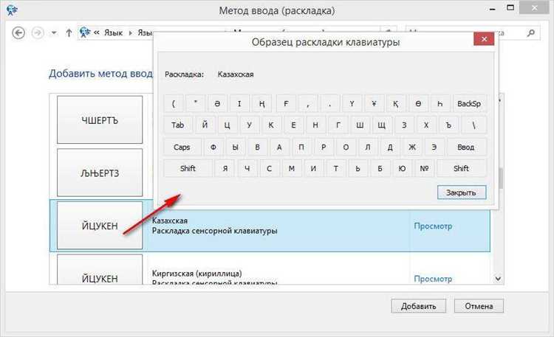Click the Ц key in preview

pyautogui.click(x=227, y=125)
